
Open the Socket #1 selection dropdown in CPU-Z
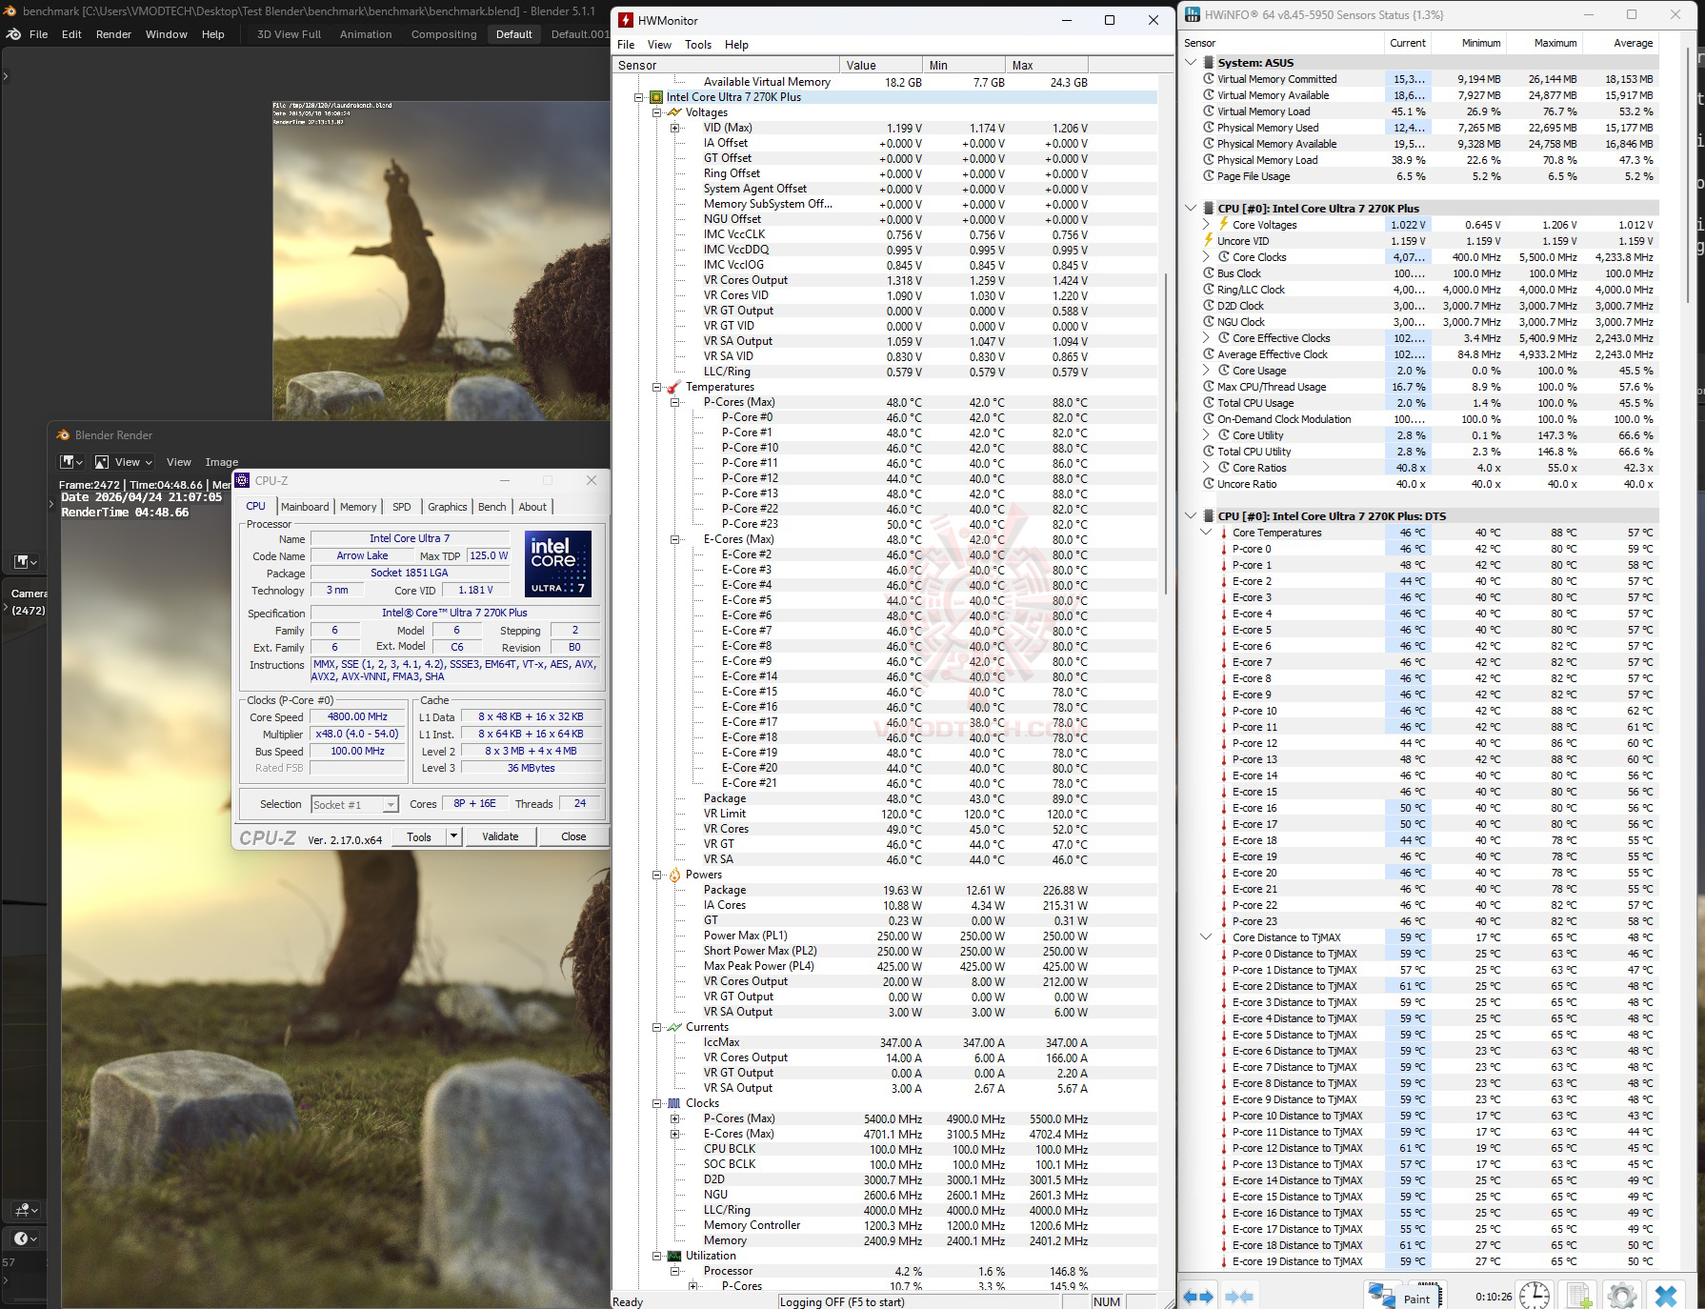354,805
